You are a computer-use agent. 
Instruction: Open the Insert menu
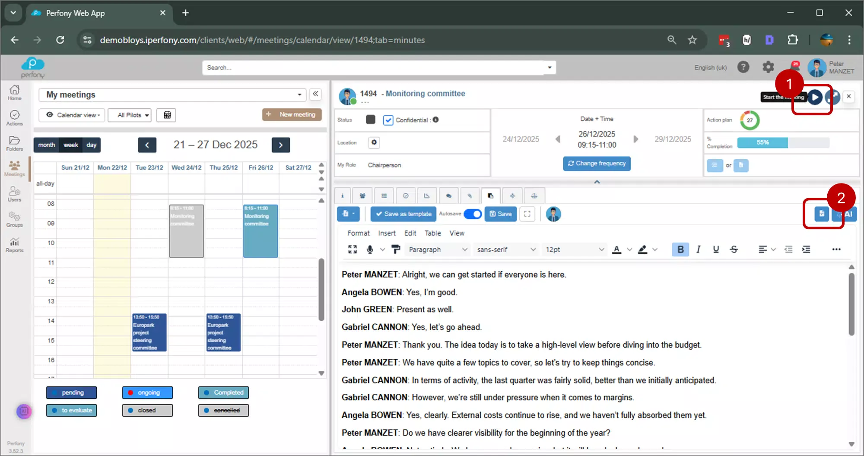[x=387, y=233]
